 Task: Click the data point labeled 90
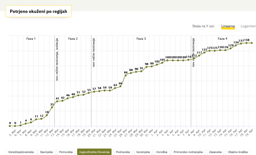[x=136, y=72]
